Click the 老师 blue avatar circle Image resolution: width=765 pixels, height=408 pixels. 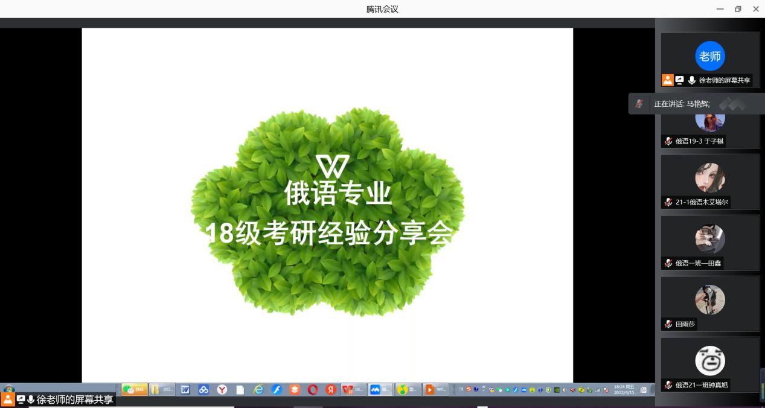pyautogui.click(x=709, y=56)
